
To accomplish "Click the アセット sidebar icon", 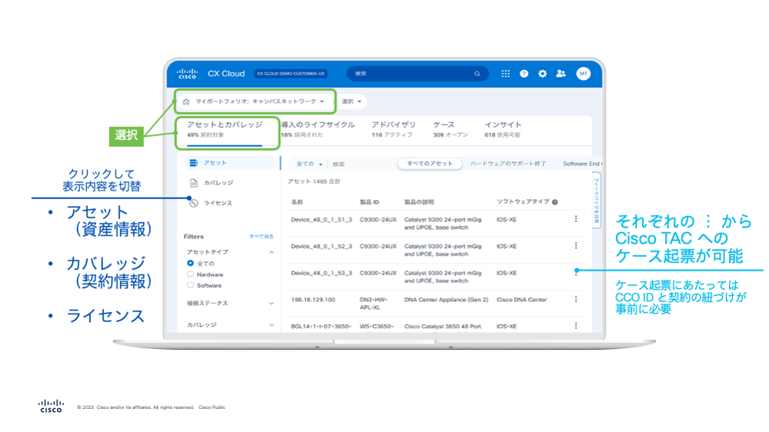I will (194, 163).
